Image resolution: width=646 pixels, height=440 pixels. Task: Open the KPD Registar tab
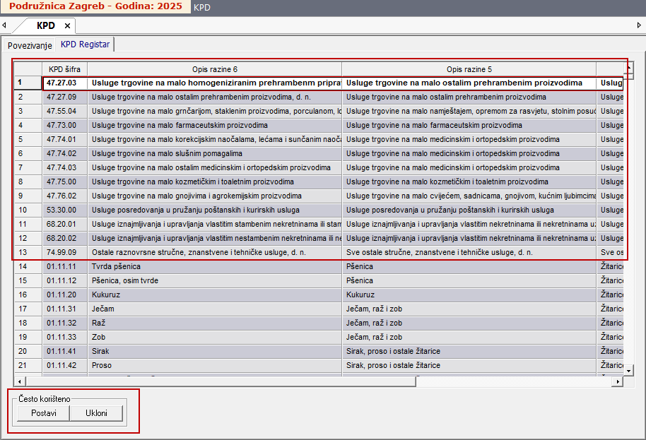coord(85,44)
